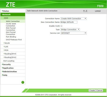Expand the PON submenu
The image size is (107, 97).
pos(6,50)
